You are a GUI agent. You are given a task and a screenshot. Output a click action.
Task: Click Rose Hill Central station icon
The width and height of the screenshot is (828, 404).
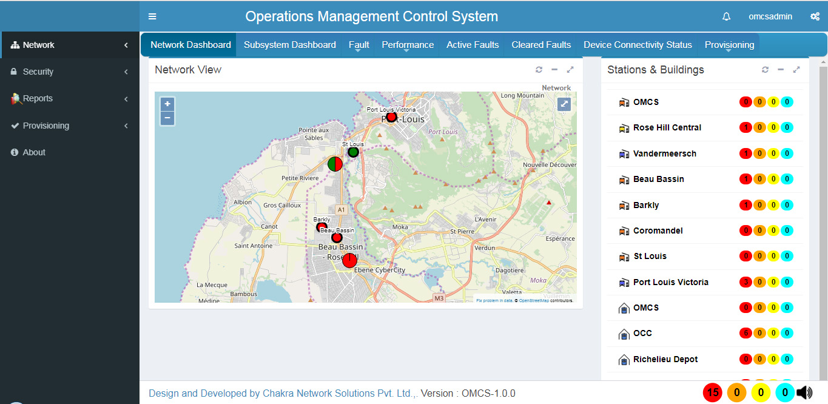624,128
